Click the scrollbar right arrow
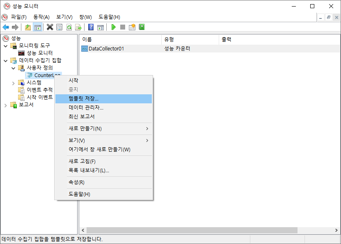 click(x=336, y=230)
